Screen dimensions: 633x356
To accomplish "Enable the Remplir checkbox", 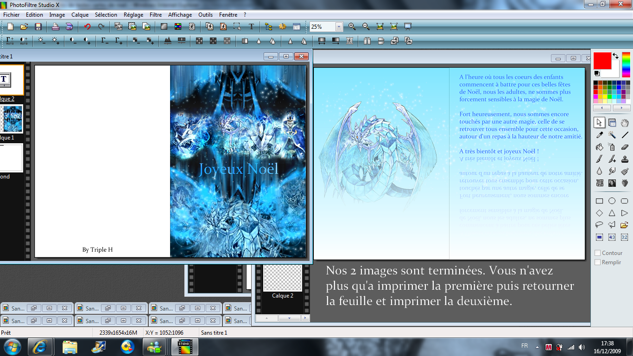I will (x=598, y=262).
